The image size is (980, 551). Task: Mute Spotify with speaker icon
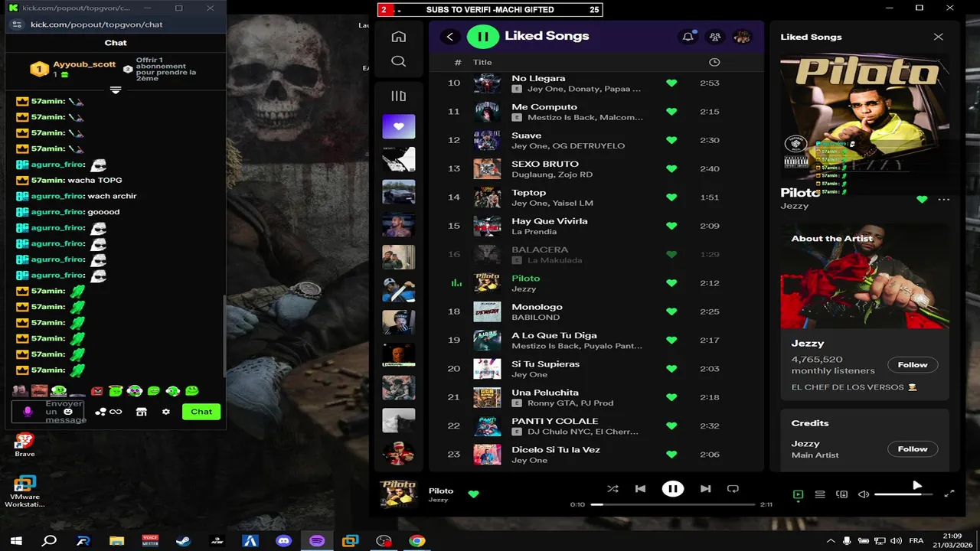[864, 494]
